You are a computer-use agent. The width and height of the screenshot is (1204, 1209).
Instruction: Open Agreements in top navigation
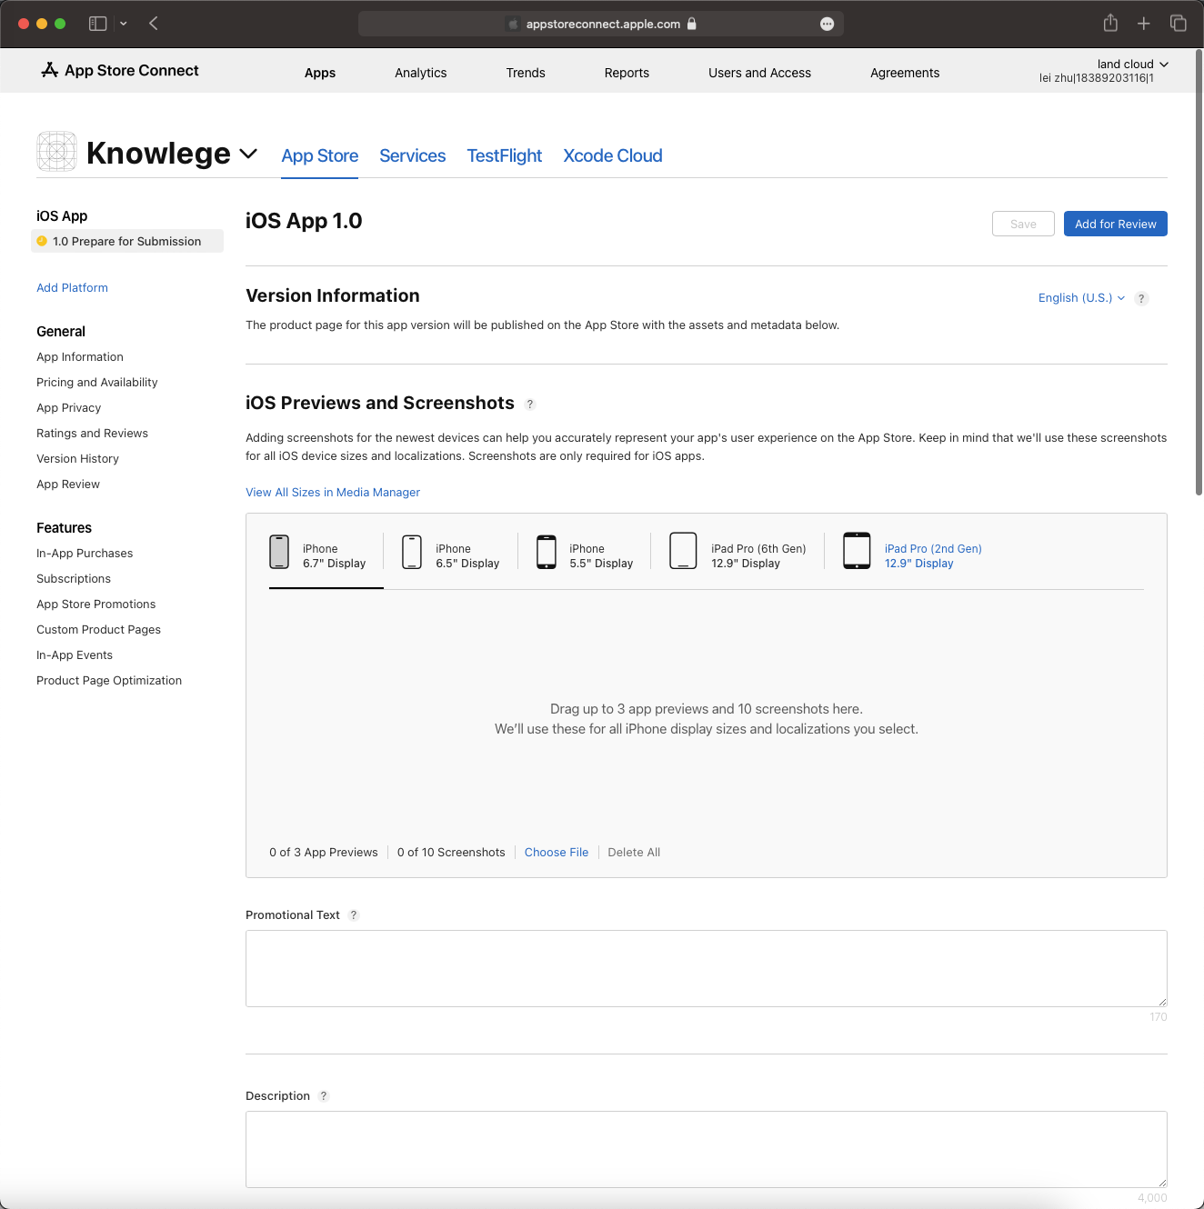click(x=905, y=73)
